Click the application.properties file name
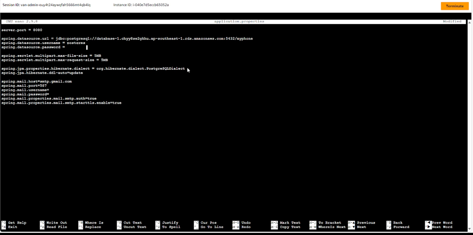 [x=239, y=21]
